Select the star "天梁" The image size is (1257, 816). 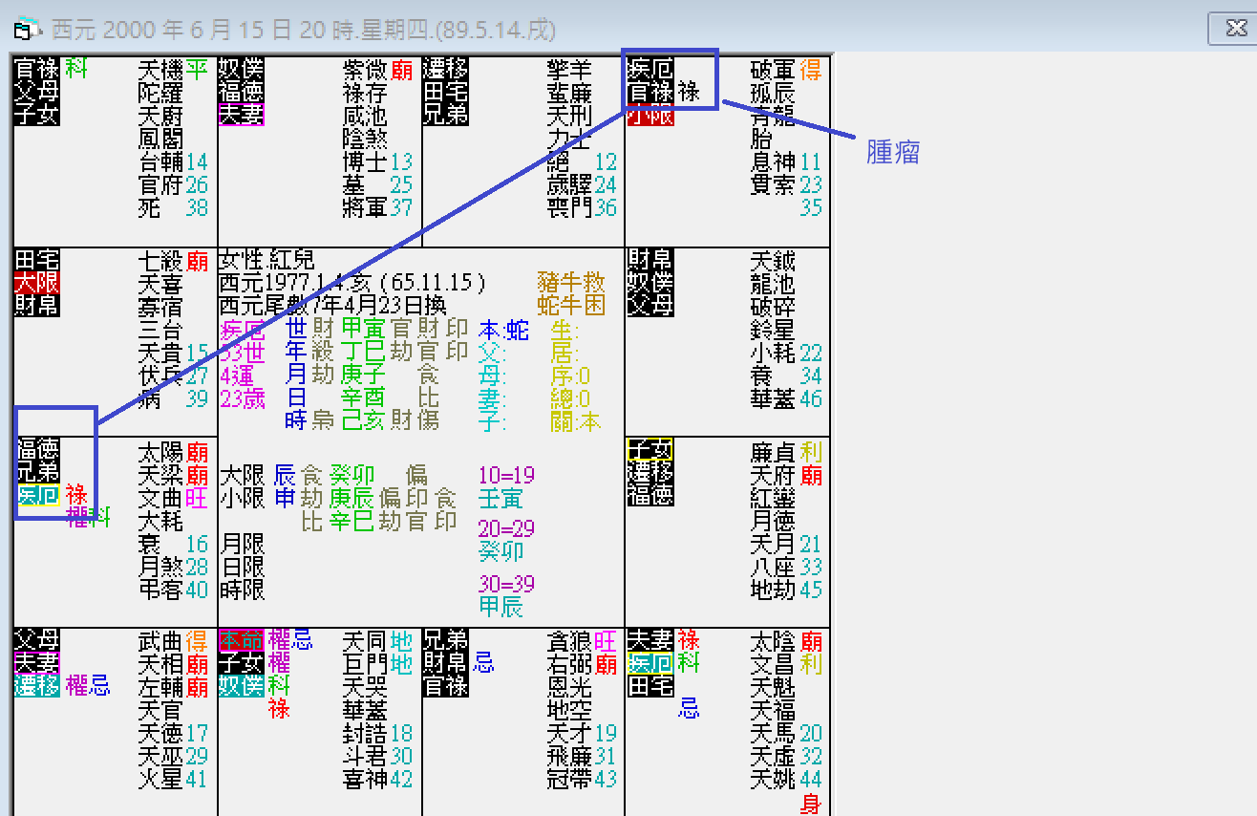(x=161, y=475)
